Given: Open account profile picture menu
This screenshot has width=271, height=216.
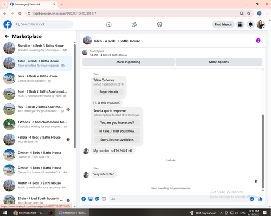Looking at the screenshot, I should 261,24.
